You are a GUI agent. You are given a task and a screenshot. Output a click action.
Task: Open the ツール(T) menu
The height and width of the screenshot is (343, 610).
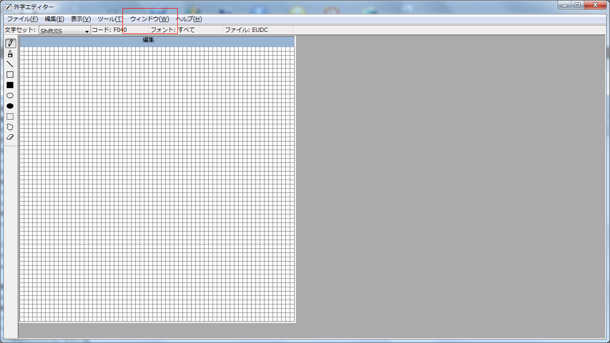[110, 19]
